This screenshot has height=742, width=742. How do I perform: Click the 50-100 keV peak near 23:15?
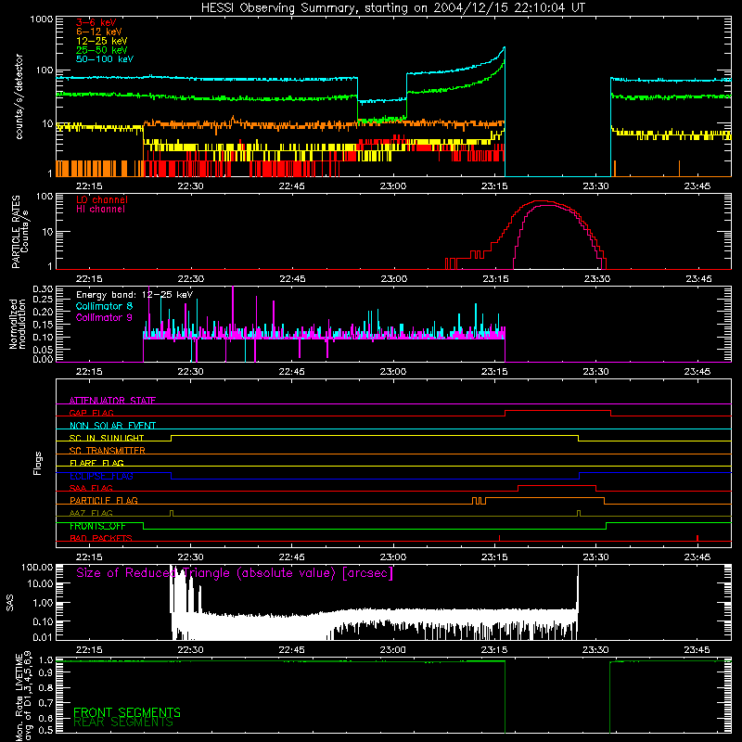[x=504, y=48]
